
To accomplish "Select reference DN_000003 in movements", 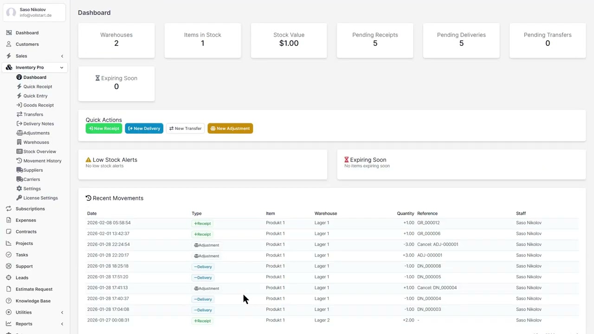I will (x=429, y=309).
